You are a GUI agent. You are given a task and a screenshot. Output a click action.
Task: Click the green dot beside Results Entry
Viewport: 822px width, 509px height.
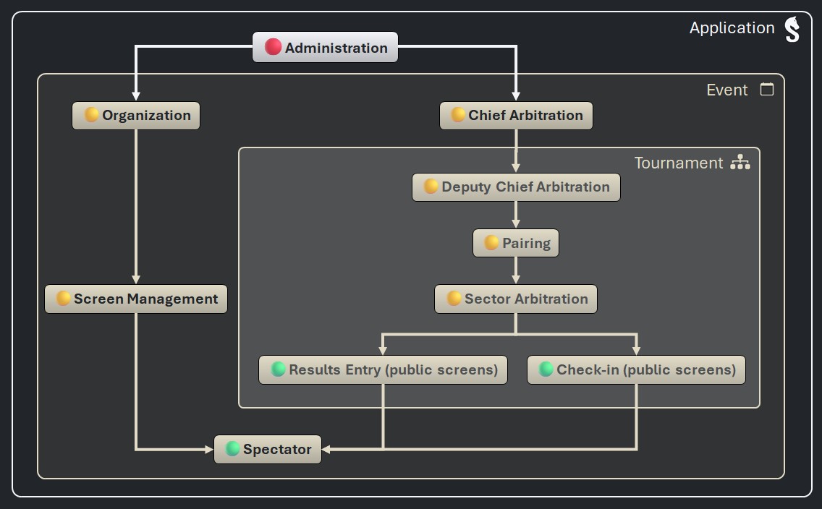(278, 369)
